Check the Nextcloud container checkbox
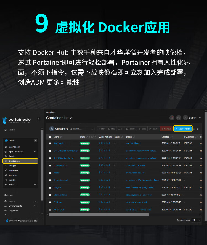This screenshot has height=245, width=207. point(50,143)
